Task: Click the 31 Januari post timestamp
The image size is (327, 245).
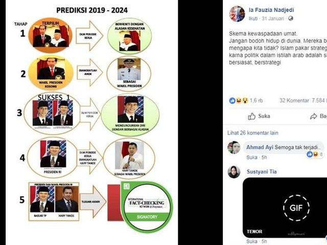Action: (273, 18)
